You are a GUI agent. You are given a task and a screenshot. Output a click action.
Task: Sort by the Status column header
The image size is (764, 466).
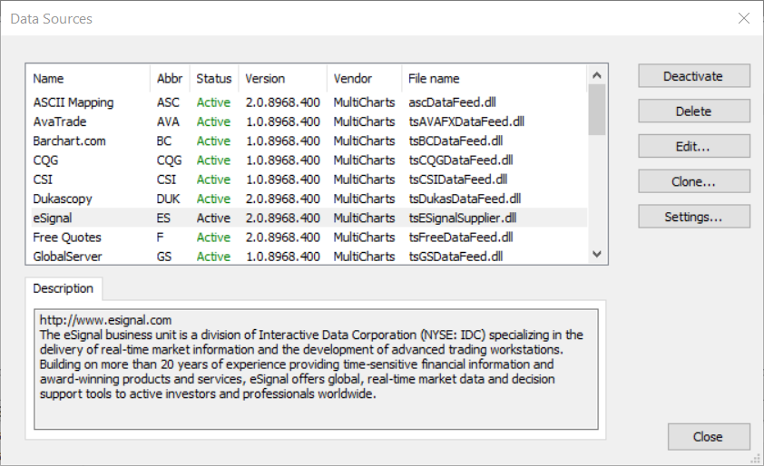214,78
